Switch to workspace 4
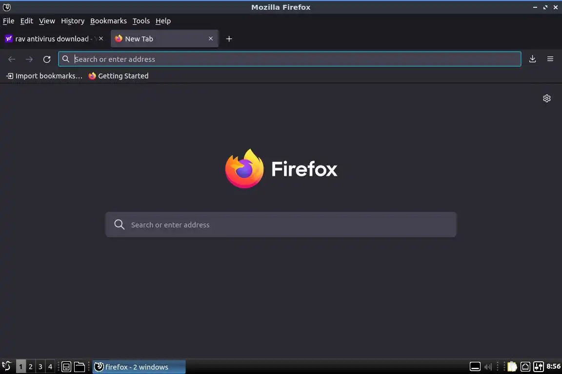The image size is (562, 374). tap(50, 367)
